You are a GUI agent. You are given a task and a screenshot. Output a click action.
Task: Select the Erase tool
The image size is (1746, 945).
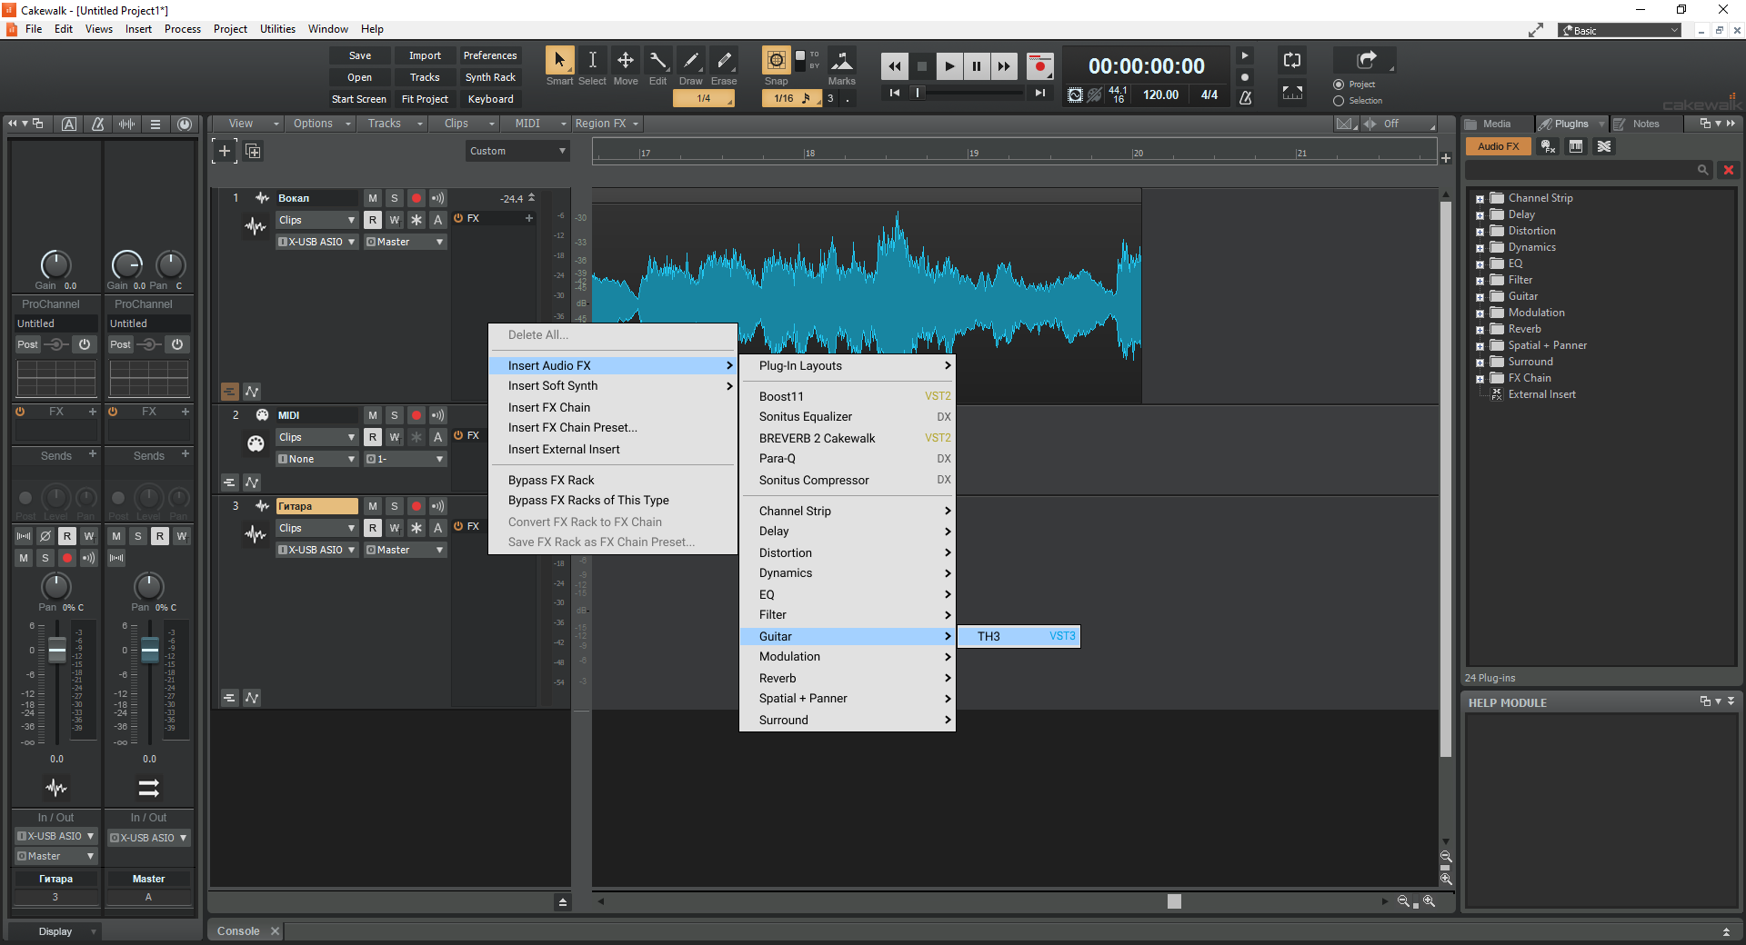[x=724, y=61]
